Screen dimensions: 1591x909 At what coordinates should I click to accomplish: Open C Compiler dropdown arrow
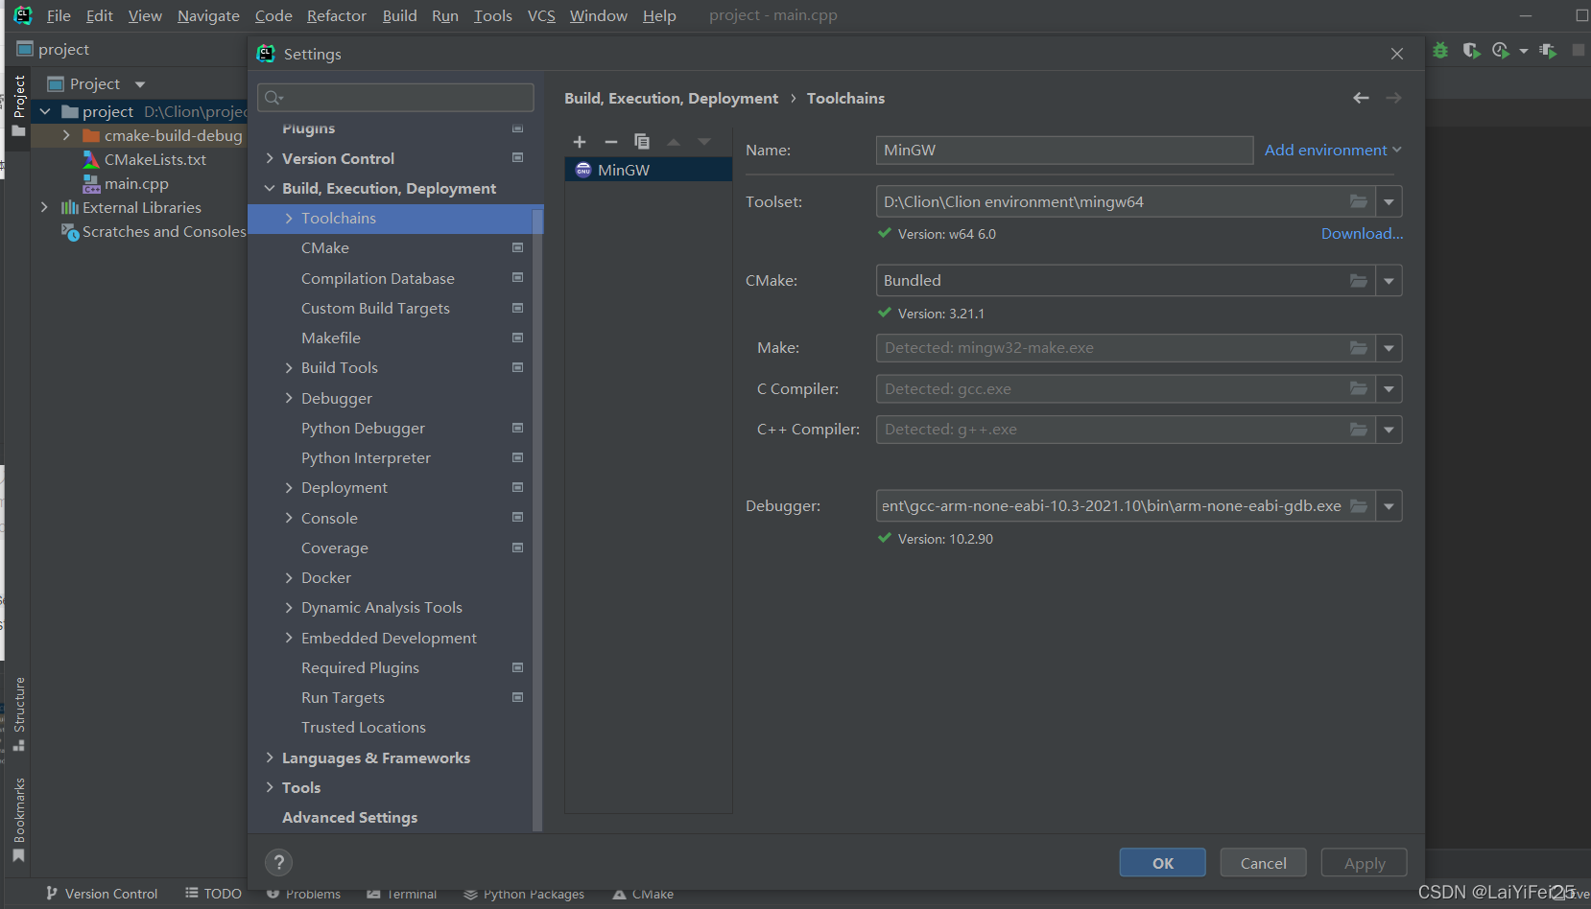point(1389,388)
